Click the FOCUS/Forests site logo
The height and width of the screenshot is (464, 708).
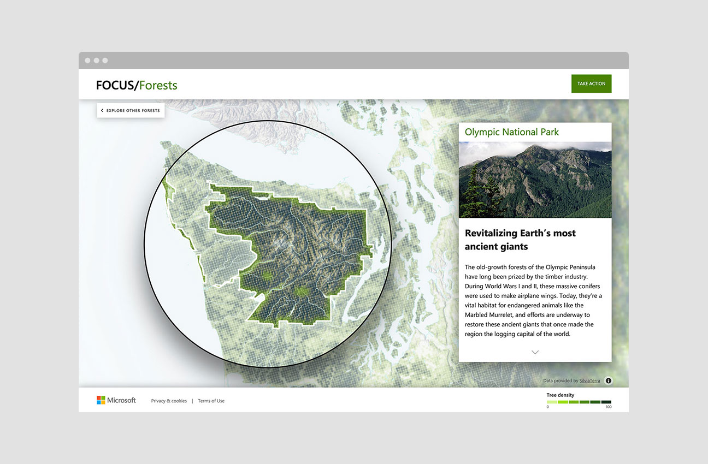137,85
